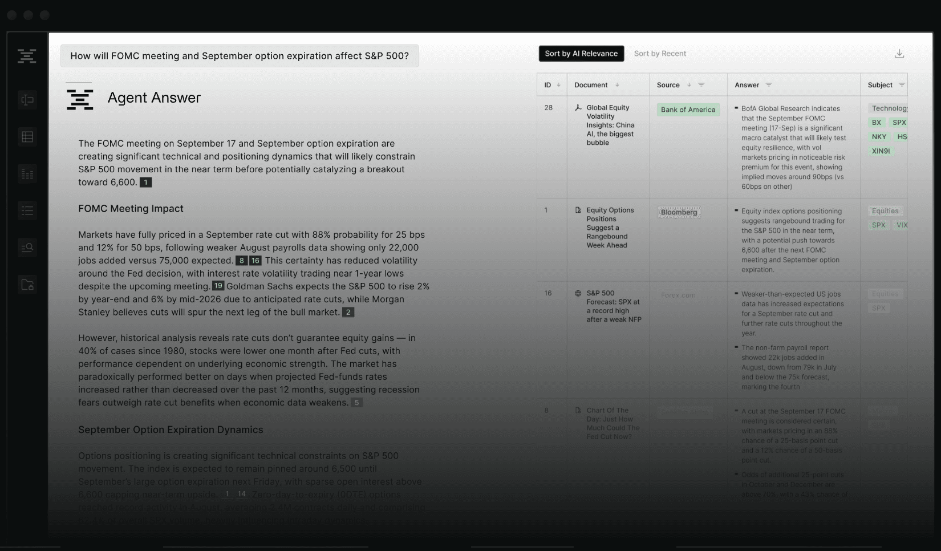The width and height of the screenshot is (941, 551).
Task: Open the table view sidebar icon
Action: (x=27, y=137)
